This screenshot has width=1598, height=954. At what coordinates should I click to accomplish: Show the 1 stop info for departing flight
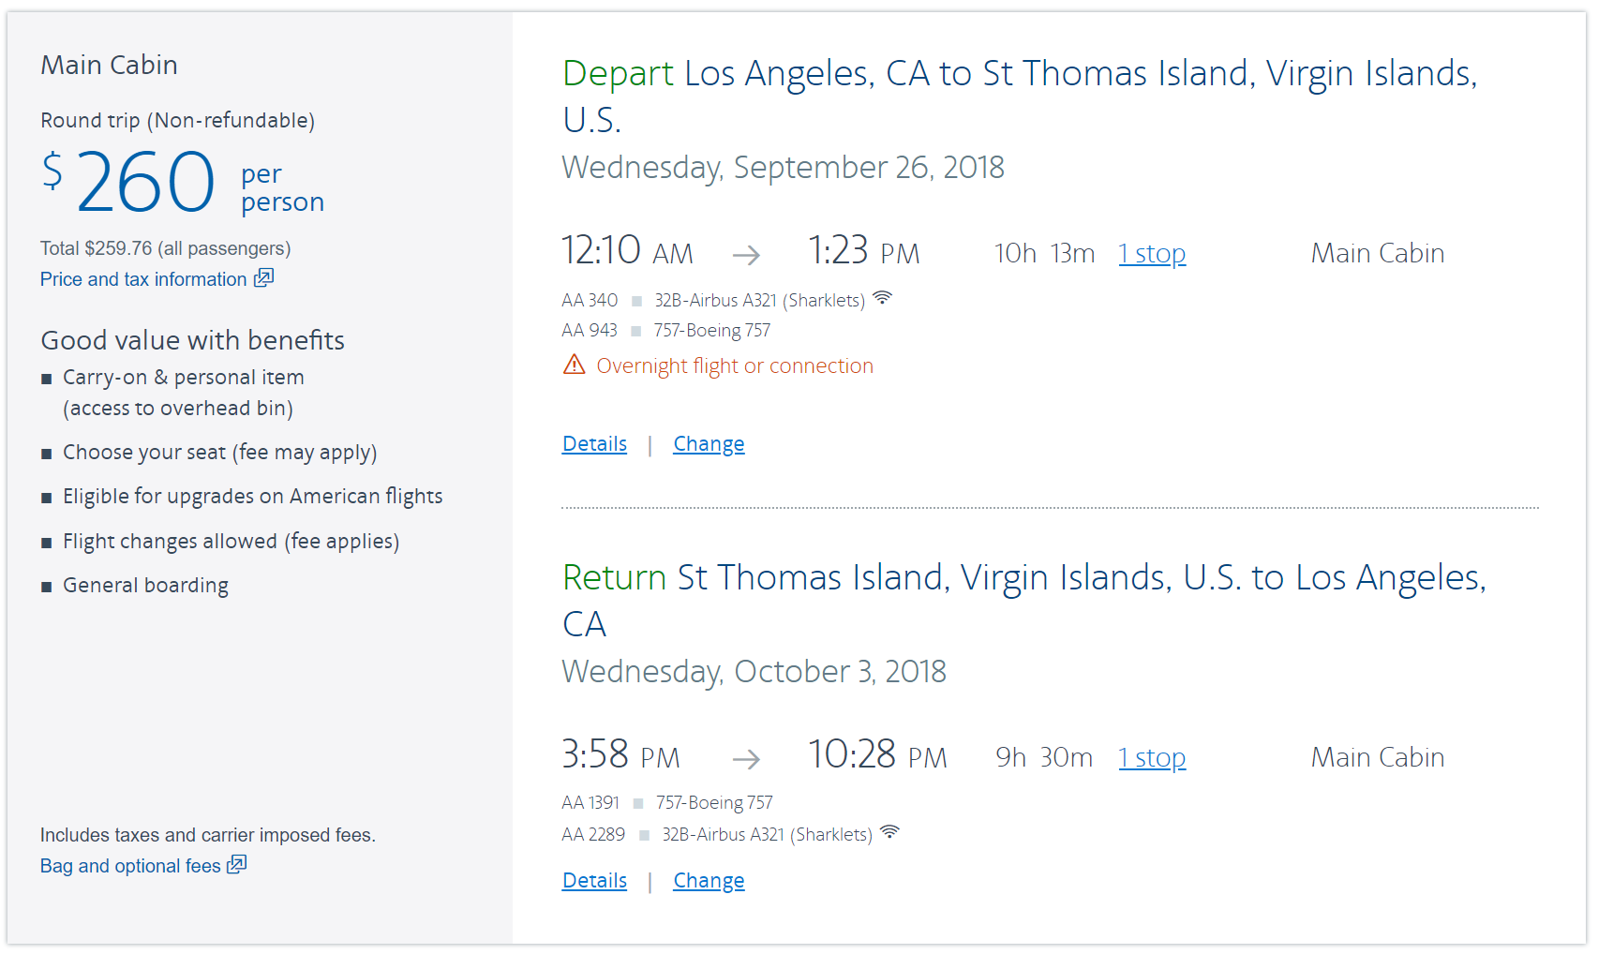(x=1152, y=254)
